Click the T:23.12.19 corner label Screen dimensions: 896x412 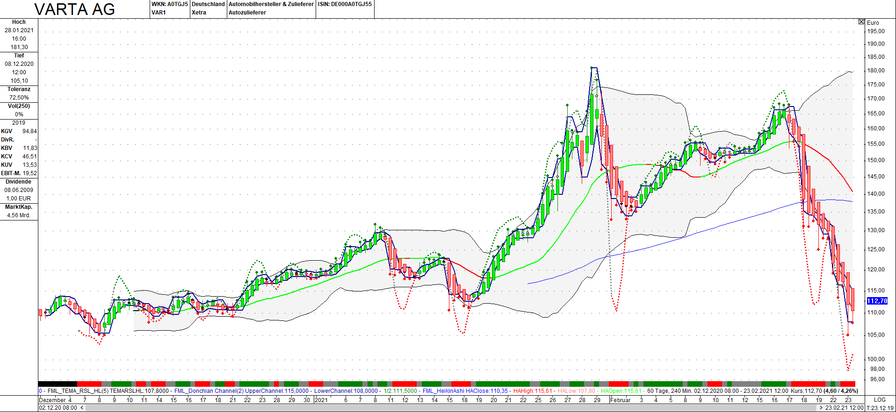(x=880, y=408)
